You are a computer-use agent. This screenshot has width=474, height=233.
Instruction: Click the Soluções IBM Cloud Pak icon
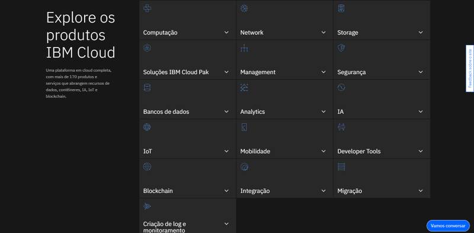pyautogui.click(x=147, y=48)
